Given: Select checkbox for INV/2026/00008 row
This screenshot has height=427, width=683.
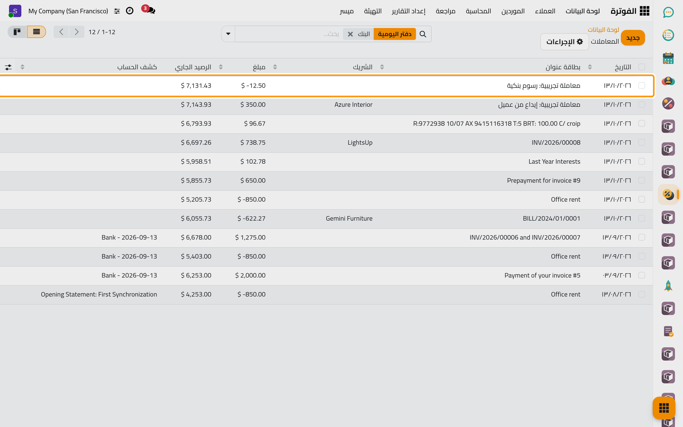Looking at the screenshot, I should point(642,142).
